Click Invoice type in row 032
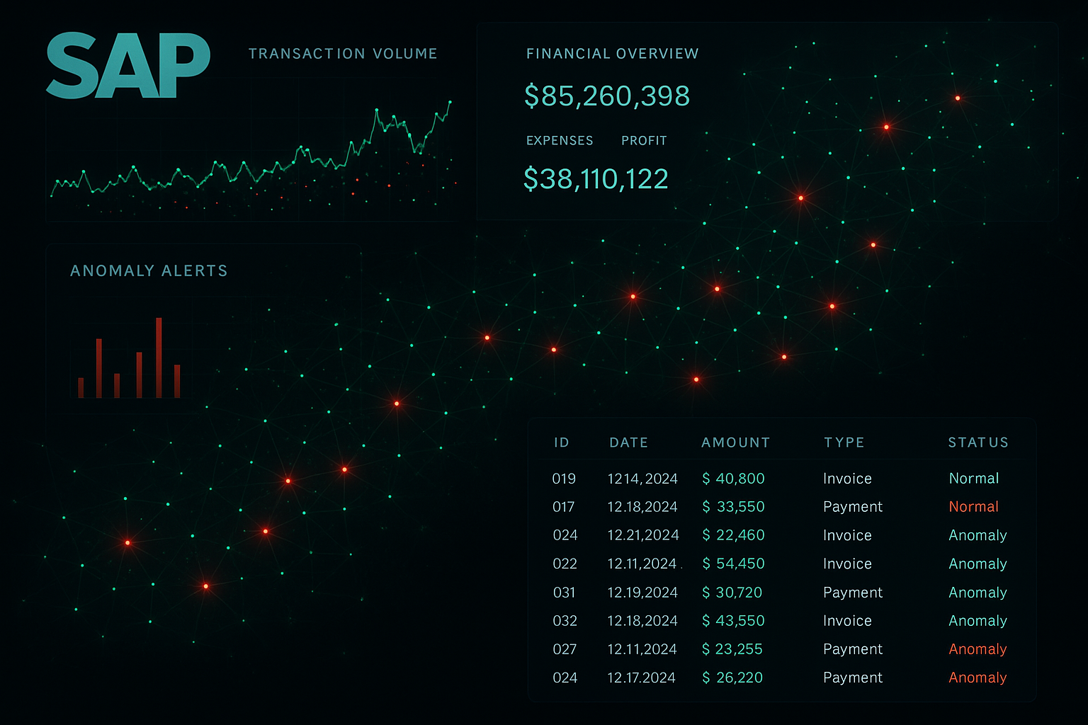 (x=847, y=621)
